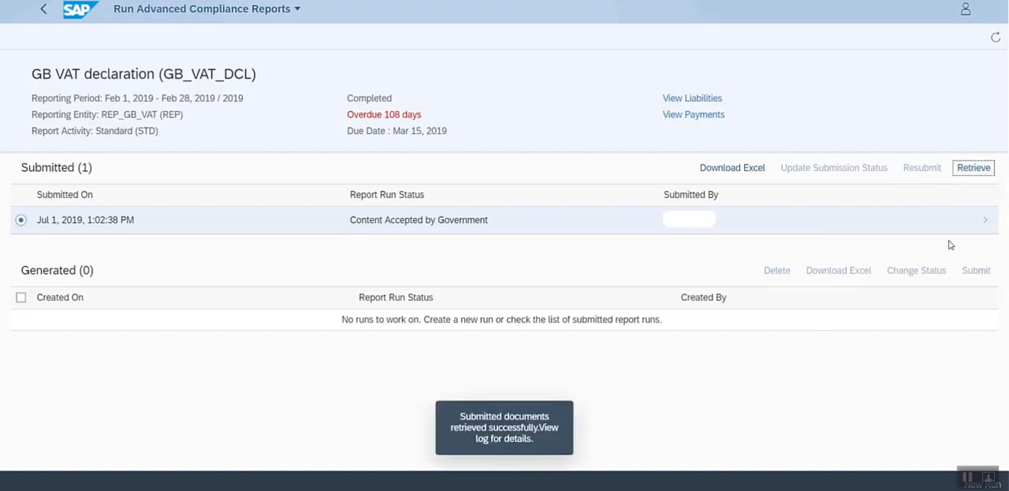Download Excel for submitted runs
Viewport: 1009px width, 491px height.
(732, 168)
